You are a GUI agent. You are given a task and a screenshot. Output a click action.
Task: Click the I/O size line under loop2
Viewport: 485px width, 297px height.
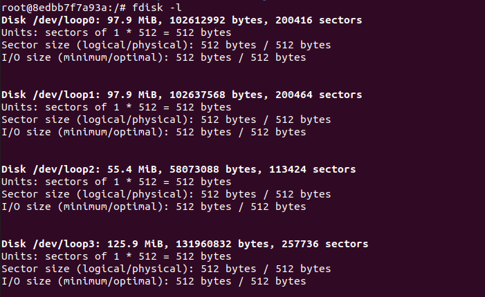pyautogui.click(x=154, y=207)
